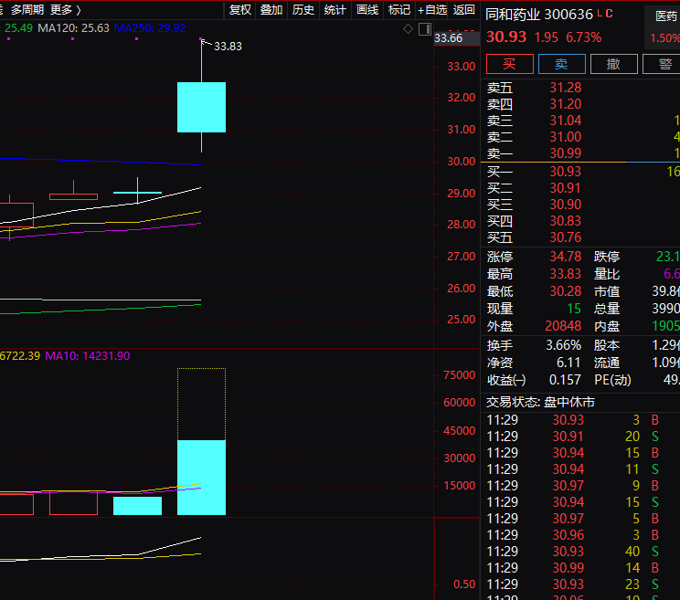Select the 买二 price 30.91
The height and width of the screenshot is (600, 680).
566,188
